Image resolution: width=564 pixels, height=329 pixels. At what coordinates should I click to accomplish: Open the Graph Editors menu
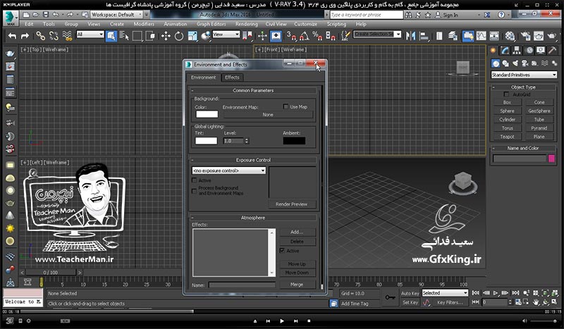coord(211,24)
